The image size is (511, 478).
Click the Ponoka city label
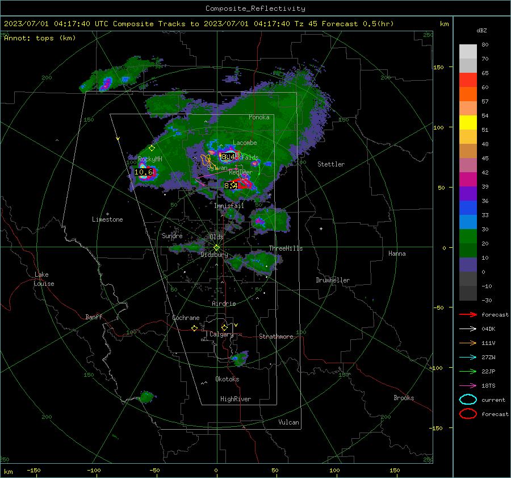(x=259, y=117)
